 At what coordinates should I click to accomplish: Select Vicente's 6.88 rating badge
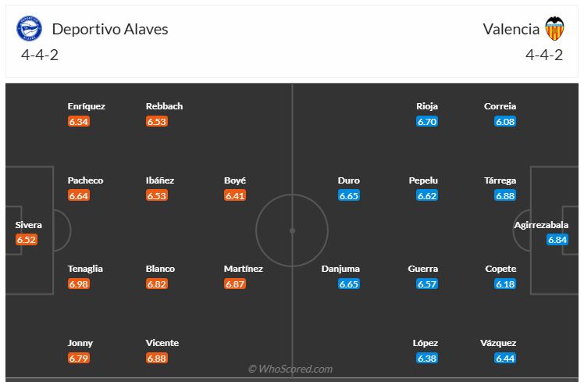[x=157, y=358]
